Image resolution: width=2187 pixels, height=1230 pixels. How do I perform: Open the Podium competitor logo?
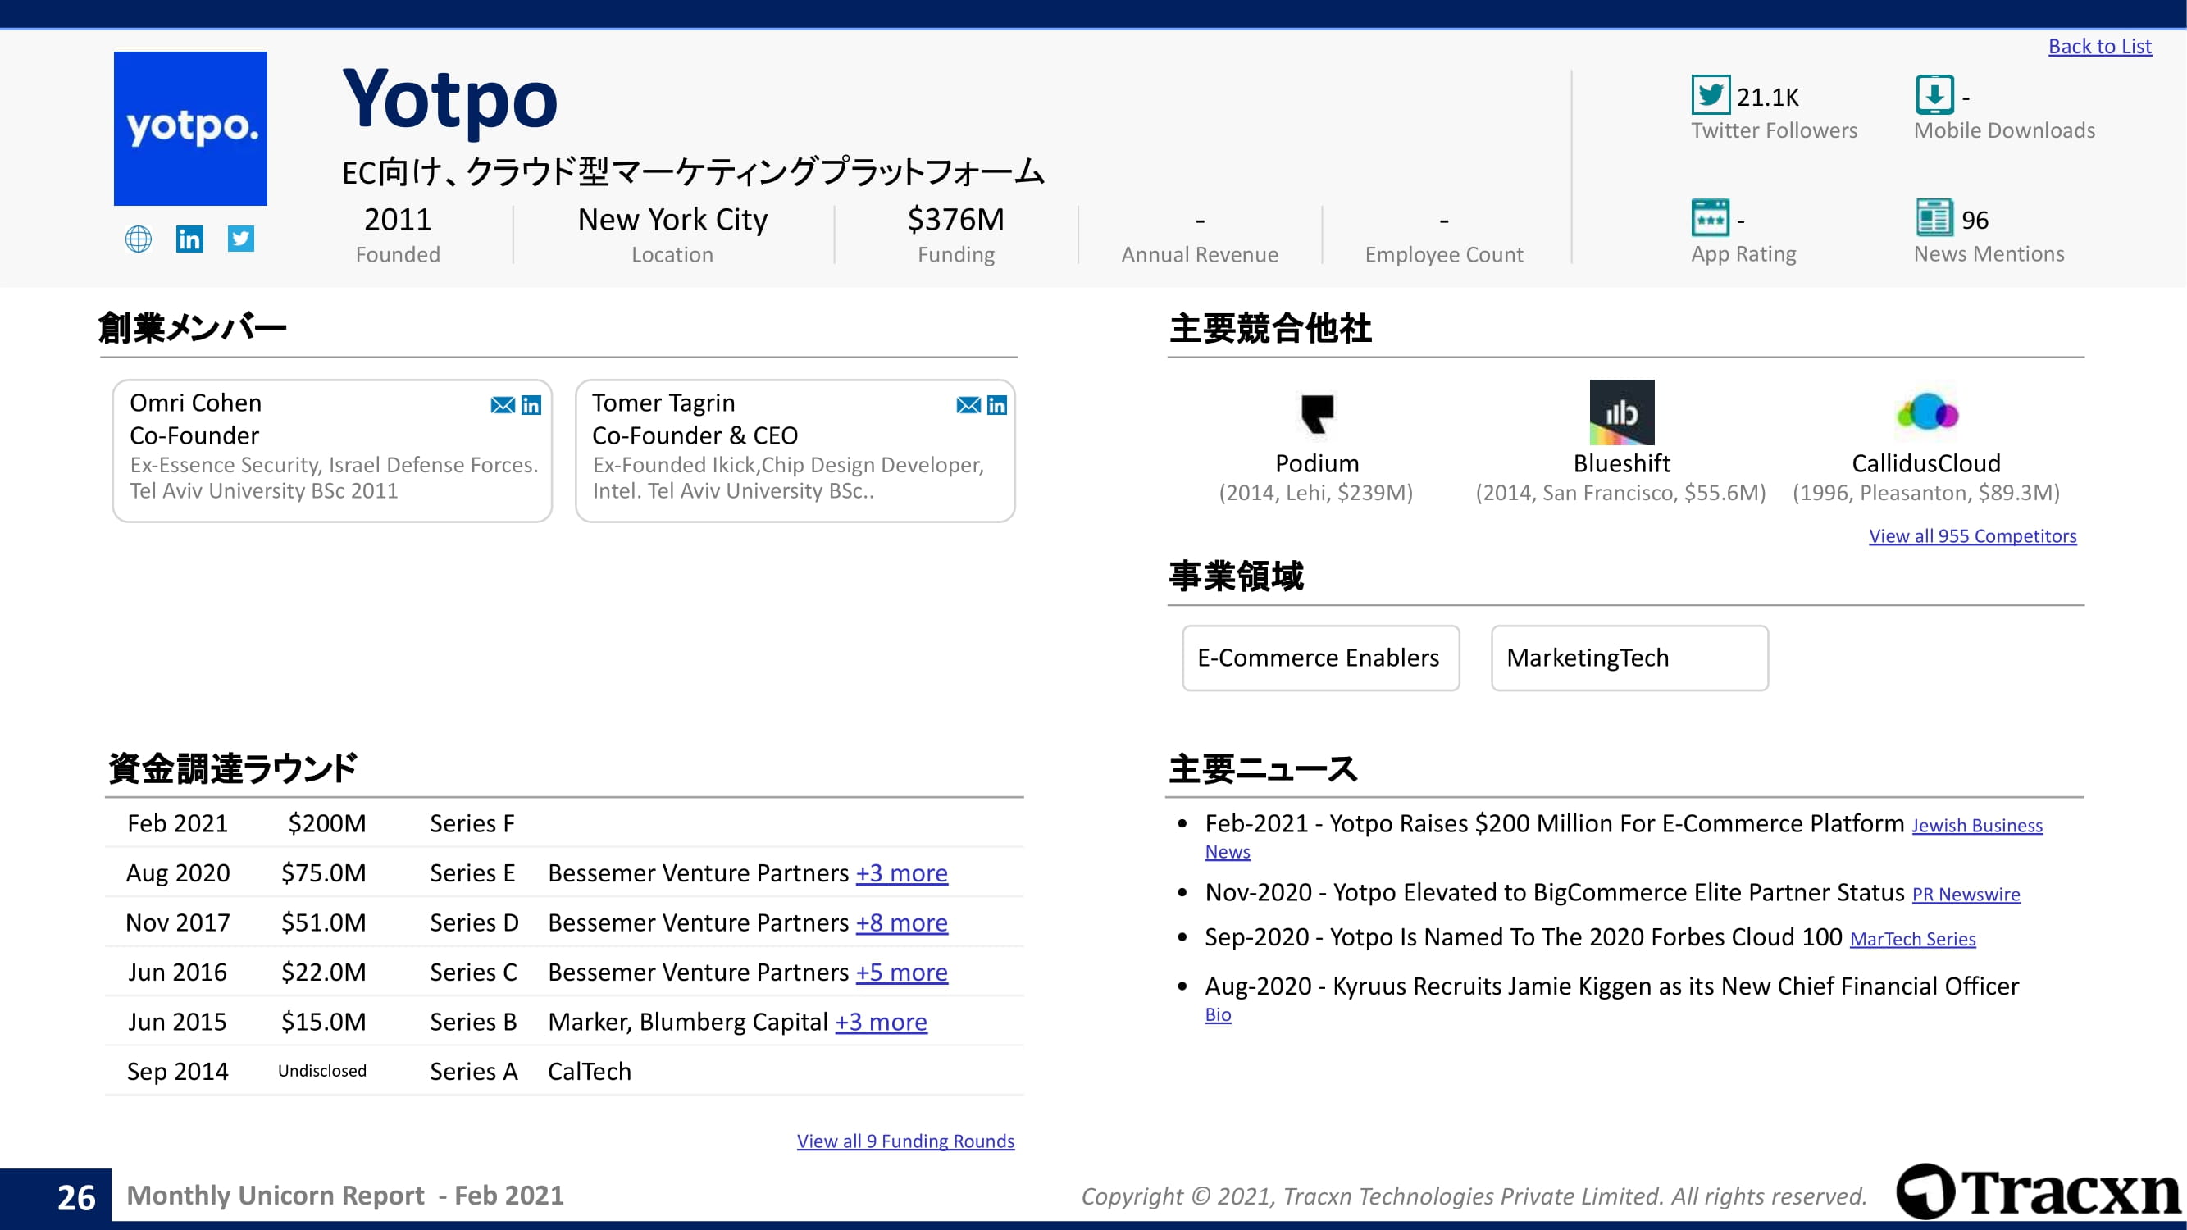[1317, 413]
